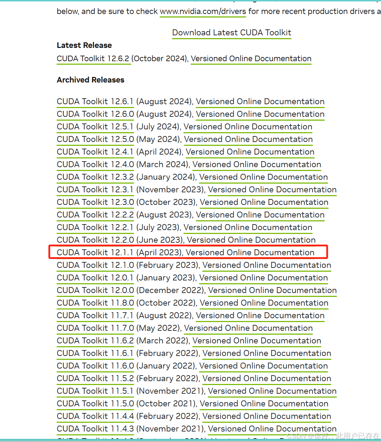Screen dimensions: 381x442
Task: Open CUDA Toolkit 12.2.1 link
Action: click(95, 227)
